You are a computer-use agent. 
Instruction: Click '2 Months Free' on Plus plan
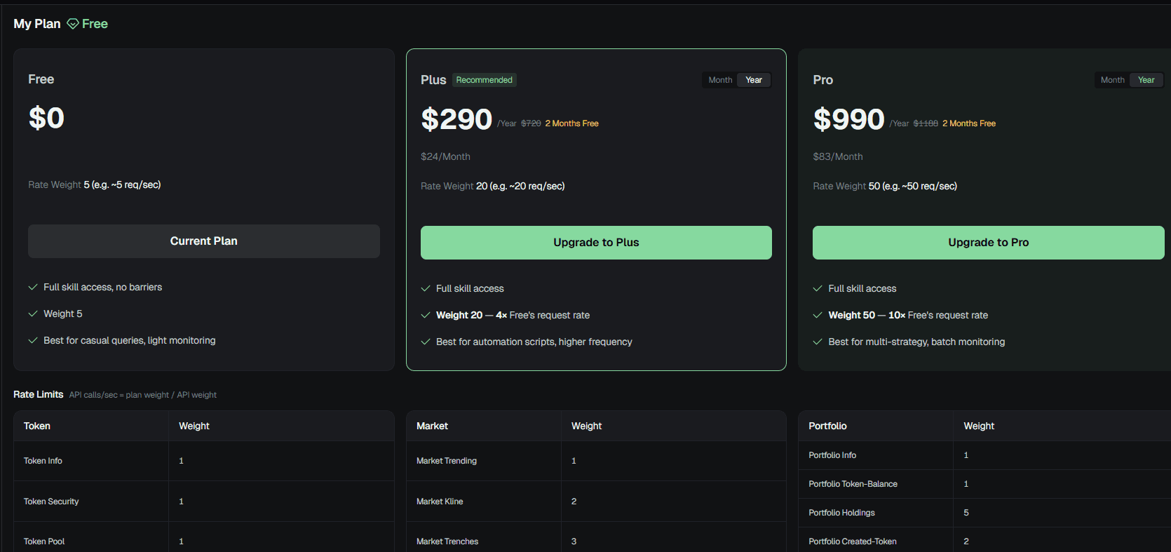[x=571, y=123]
